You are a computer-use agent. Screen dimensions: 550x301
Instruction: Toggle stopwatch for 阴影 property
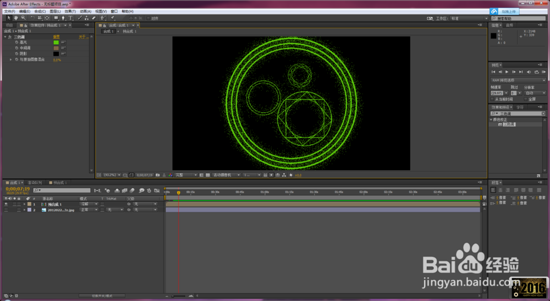tap(16, 54)
